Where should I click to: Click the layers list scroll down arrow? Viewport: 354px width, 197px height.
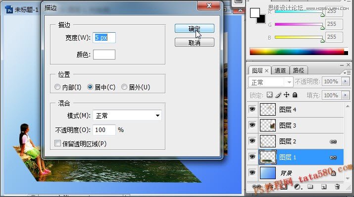click(x=348, y=179)
